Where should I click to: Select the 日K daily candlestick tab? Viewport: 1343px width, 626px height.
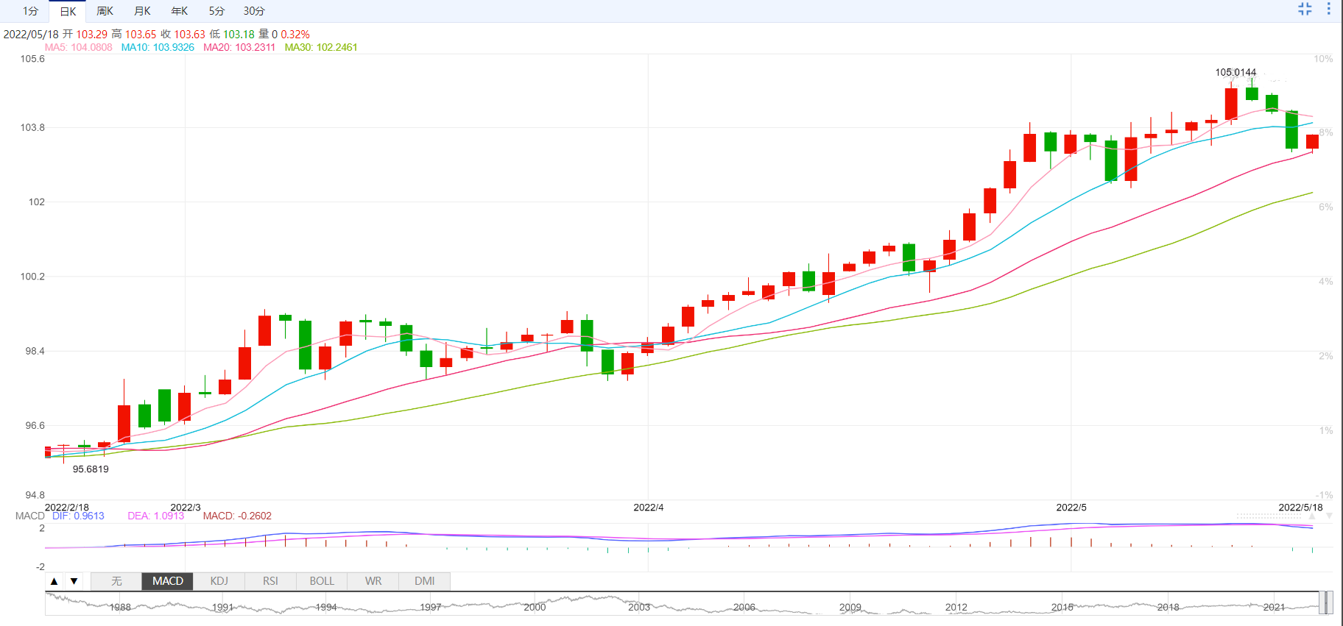click(68, 11)
